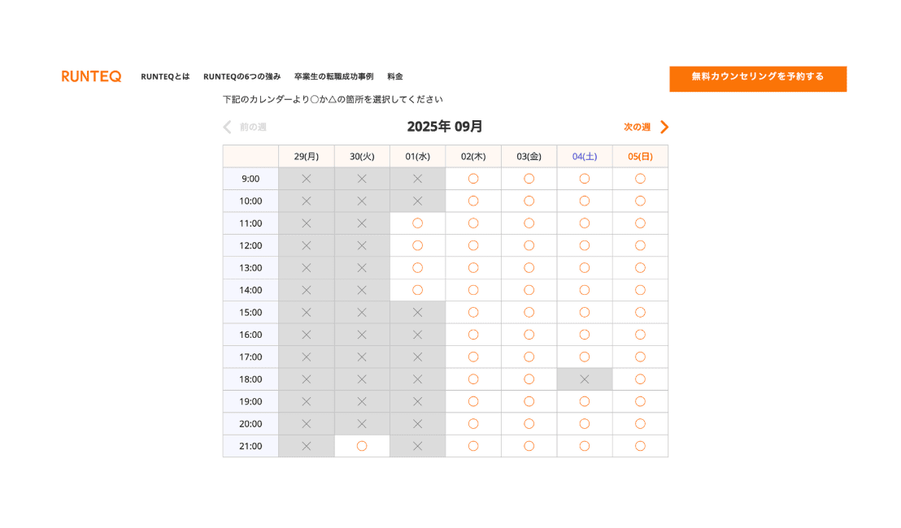Viewport: 901px width, 528px height.
Task: Select the 30(火) 21:00 available circle
Action: (362, 446)
